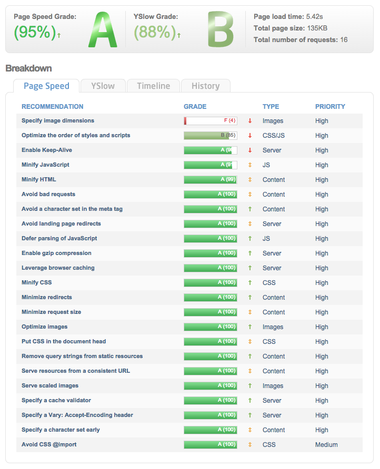Image resolution: width=380 pixels, height=469 pixels.
Task: Click the PRIORITY column header
Action: coord(330,107)
